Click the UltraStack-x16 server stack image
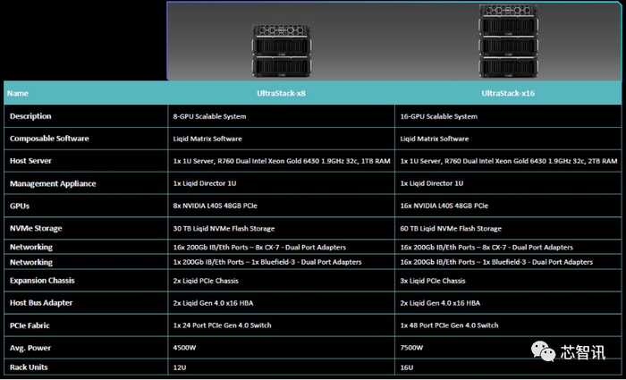626x380 pixels. point(508,41)
